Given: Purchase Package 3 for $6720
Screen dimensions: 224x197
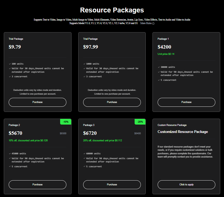Looking at the screenshot, I should pyautogui.click(x=112, y=185).
